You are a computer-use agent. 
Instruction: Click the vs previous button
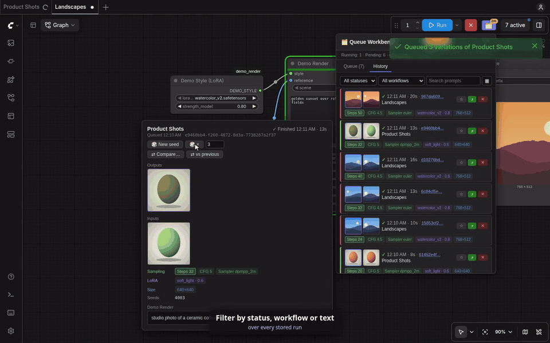[x=205, y=154]
